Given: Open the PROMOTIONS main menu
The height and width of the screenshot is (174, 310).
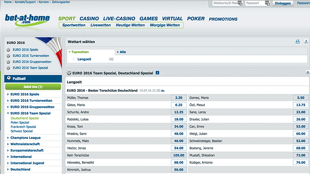Looking at the screenshot, I should (x=223, y=19).
